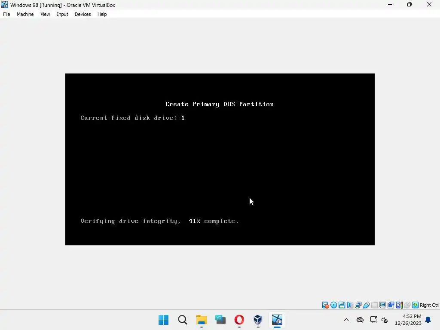Click the display status icon

point(382,305)
